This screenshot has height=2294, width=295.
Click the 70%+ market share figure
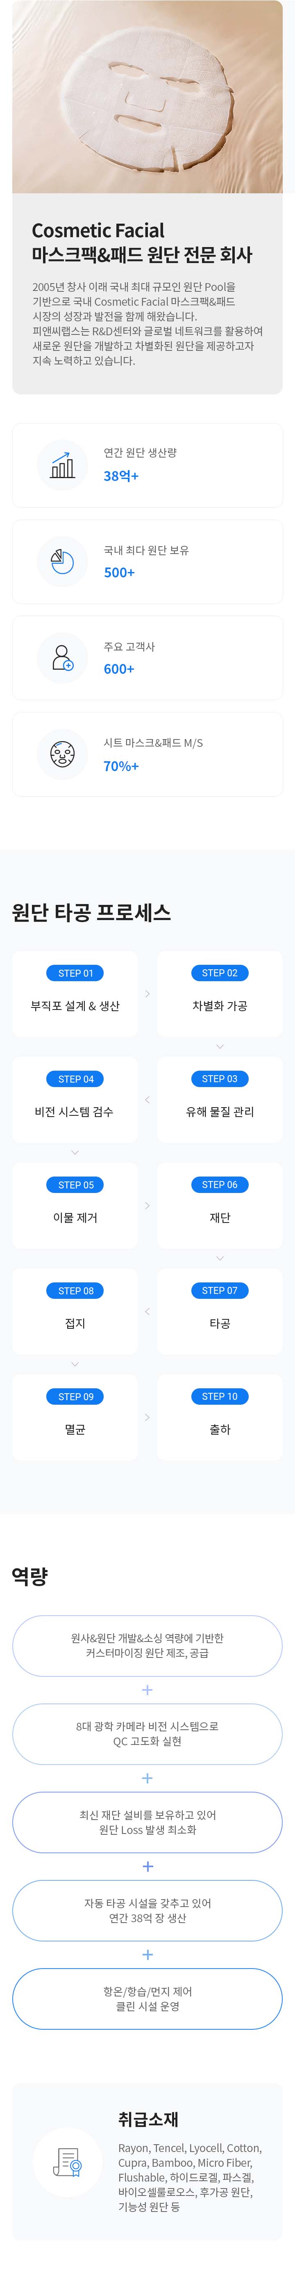(x=122, y=765)
